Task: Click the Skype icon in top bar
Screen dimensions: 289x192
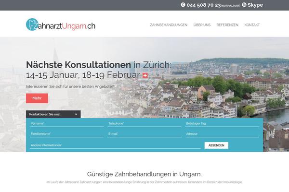Action: 244,5
